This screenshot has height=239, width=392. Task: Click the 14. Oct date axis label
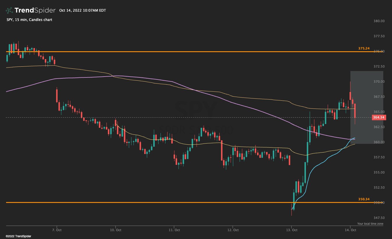[350, 230]
